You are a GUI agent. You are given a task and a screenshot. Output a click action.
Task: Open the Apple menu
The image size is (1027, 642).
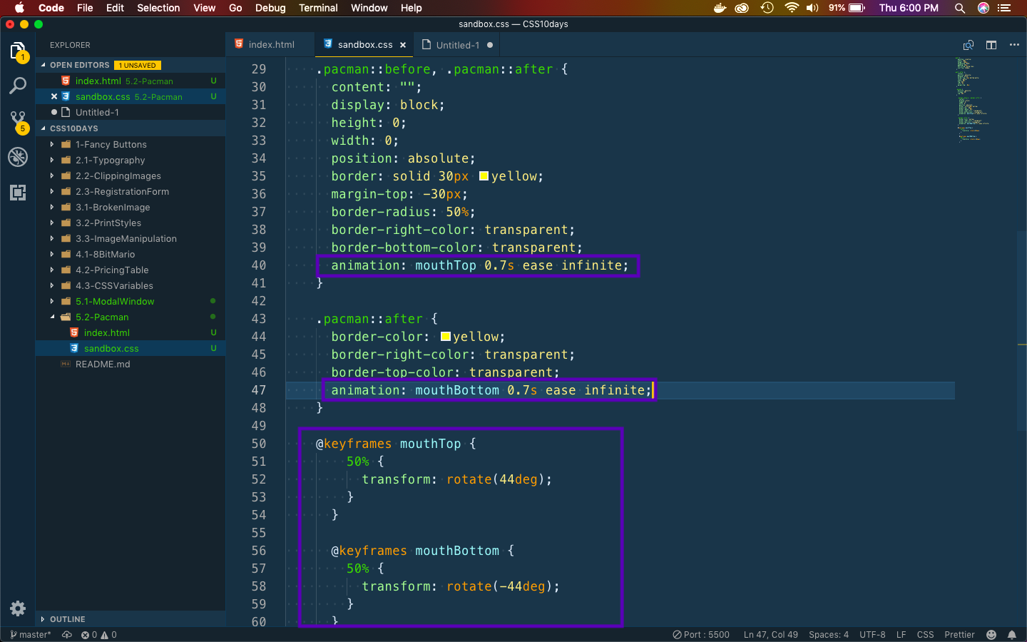click(x=19, y=8)
